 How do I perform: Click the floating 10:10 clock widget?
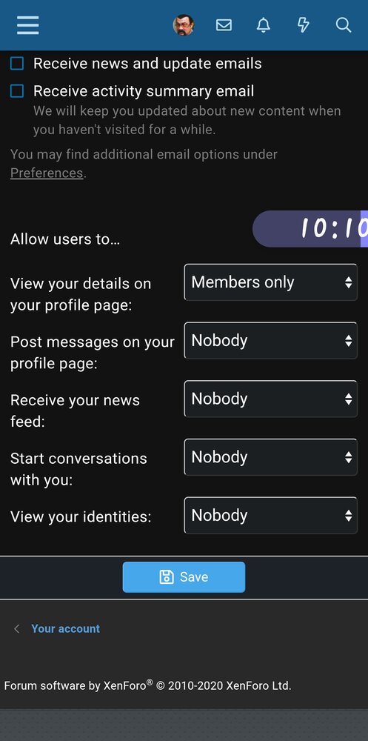[310, 229]
